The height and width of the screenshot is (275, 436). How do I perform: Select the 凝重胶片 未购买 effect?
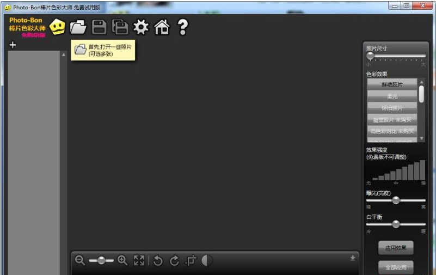pos(392,120)
